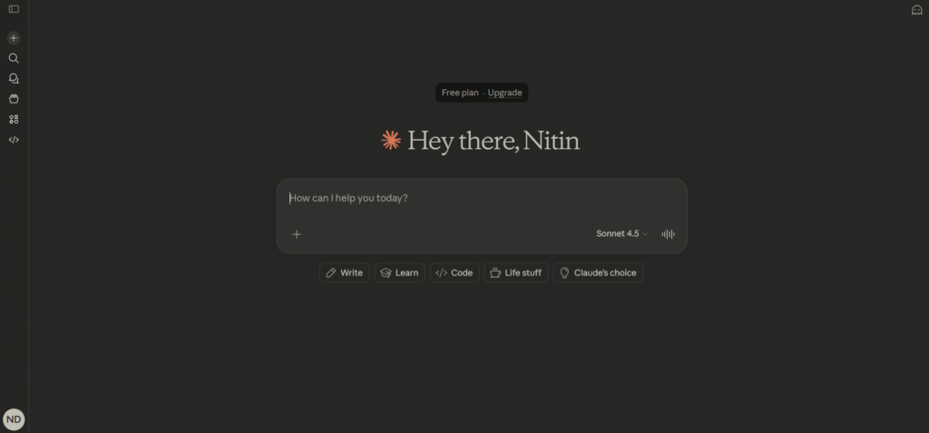Select the Life stuff suggestion chip
929x433 pixels.
516,273
